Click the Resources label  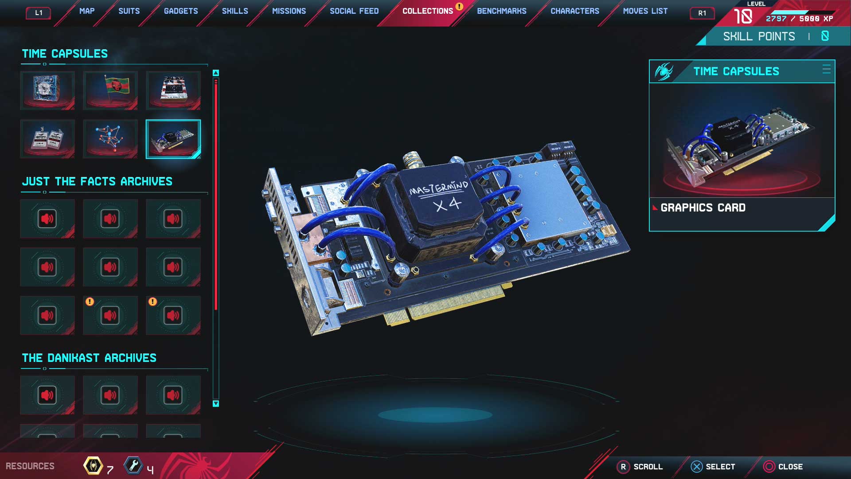pos(30,466)
